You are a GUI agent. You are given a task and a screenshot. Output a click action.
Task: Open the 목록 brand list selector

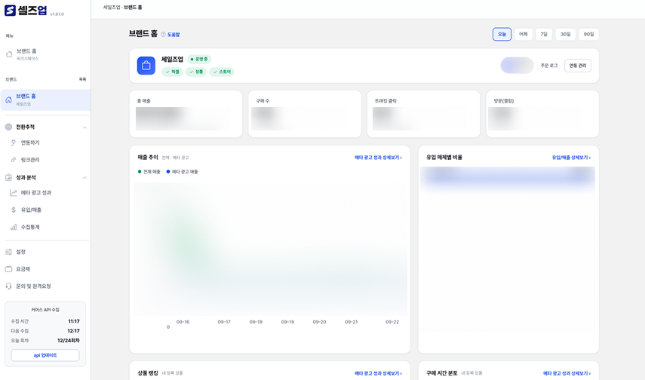82,79
